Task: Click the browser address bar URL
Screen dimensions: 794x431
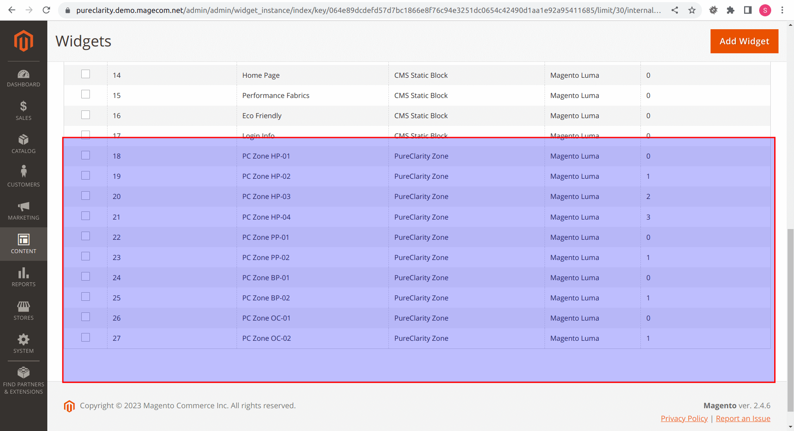Action: click(x=368, y=10)
